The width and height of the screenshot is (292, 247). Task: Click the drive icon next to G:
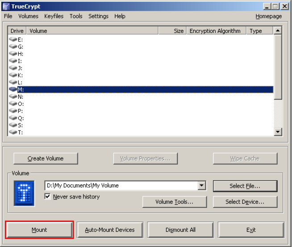click(13, 46)
